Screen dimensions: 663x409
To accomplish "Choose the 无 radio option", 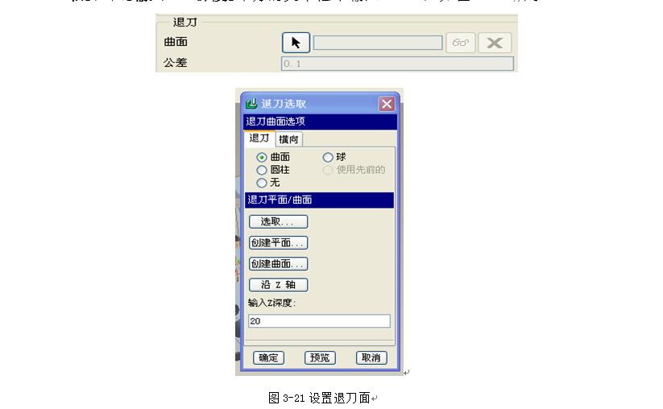I will click(262, 183).
